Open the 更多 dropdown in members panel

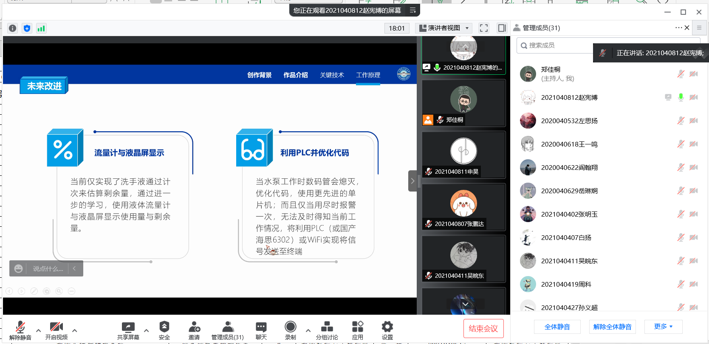point(663,327)
